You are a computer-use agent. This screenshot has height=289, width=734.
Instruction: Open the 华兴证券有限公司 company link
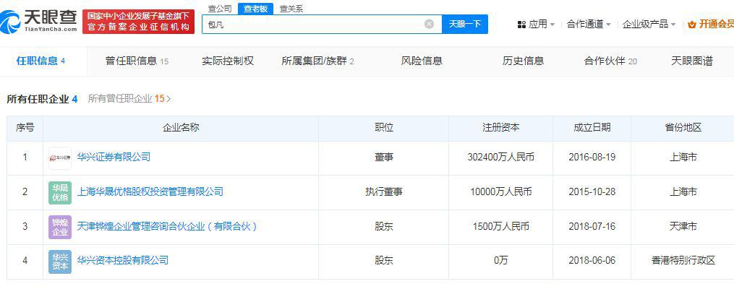pos(114,157)
